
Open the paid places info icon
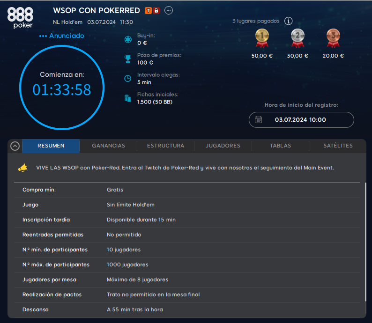coord(289,21)
